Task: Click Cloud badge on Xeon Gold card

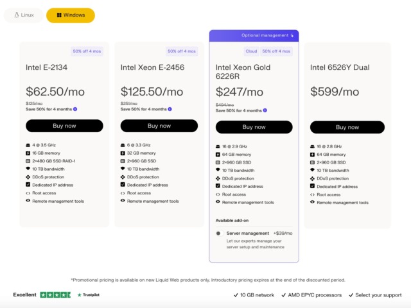Action: tap(251, 51)
